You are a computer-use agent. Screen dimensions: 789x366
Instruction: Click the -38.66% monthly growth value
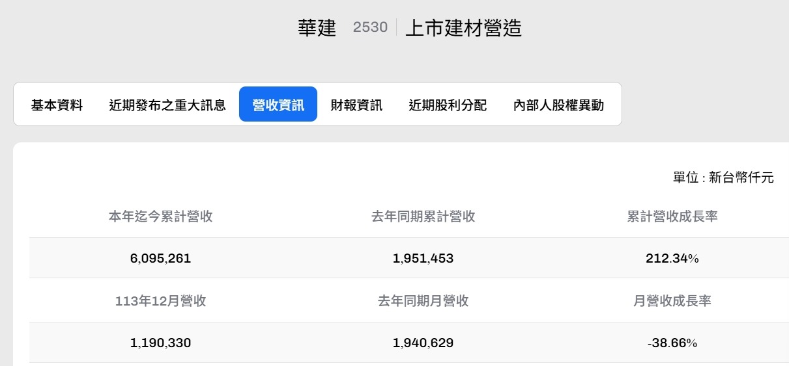click(x=672, y=343)
